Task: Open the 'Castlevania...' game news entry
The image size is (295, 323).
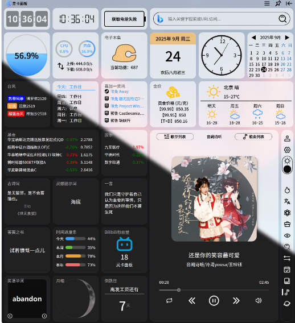Action: pyautogui.click(x=128, y=113)
